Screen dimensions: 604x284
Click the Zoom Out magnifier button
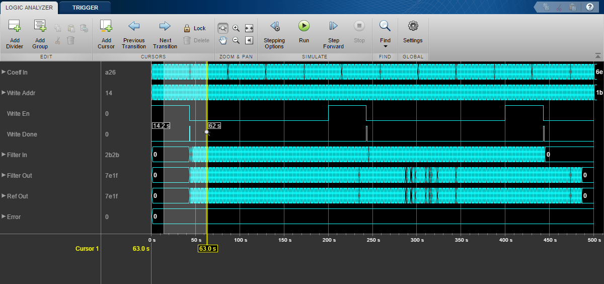pos(236,40)
